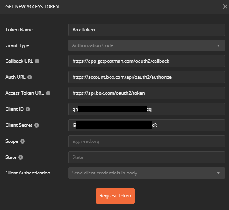Click the GET NEW ACCESS TOKEN title
The height and width of the screenshot is (210, 229).
click(32, 7)
